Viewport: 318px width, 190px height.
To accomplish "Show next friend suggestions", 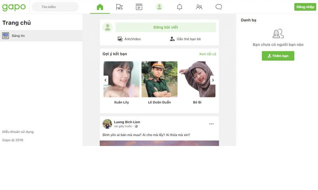I will tap(213, 80).
